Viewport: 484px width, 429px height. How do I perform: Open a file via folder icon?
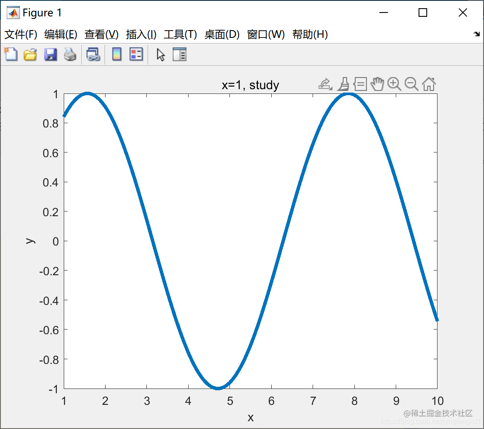pos(30,55)
